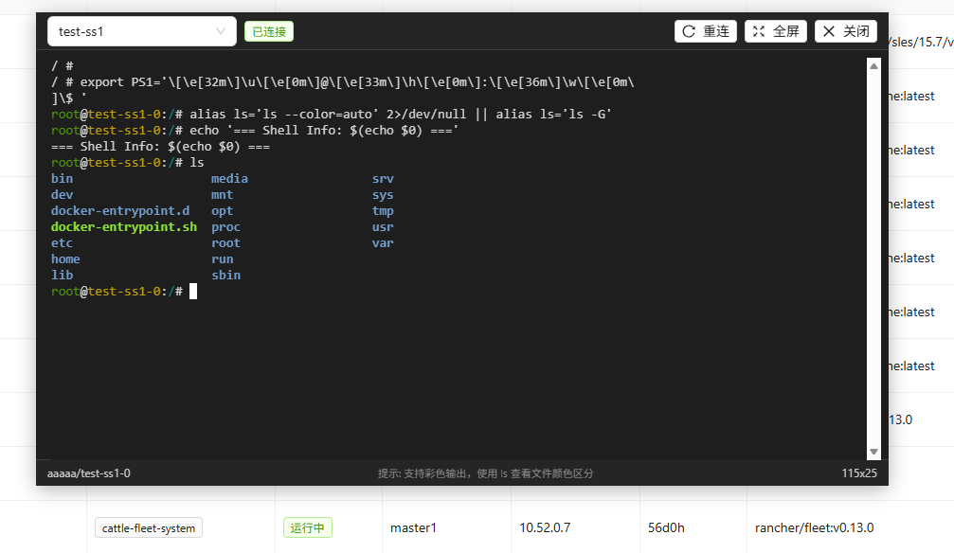Select the cattle-fleet-system namespace tag

pos(149,527)
